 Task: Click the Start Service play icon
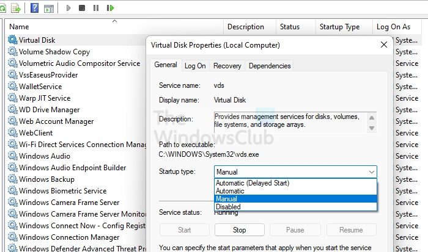point(68,8)
